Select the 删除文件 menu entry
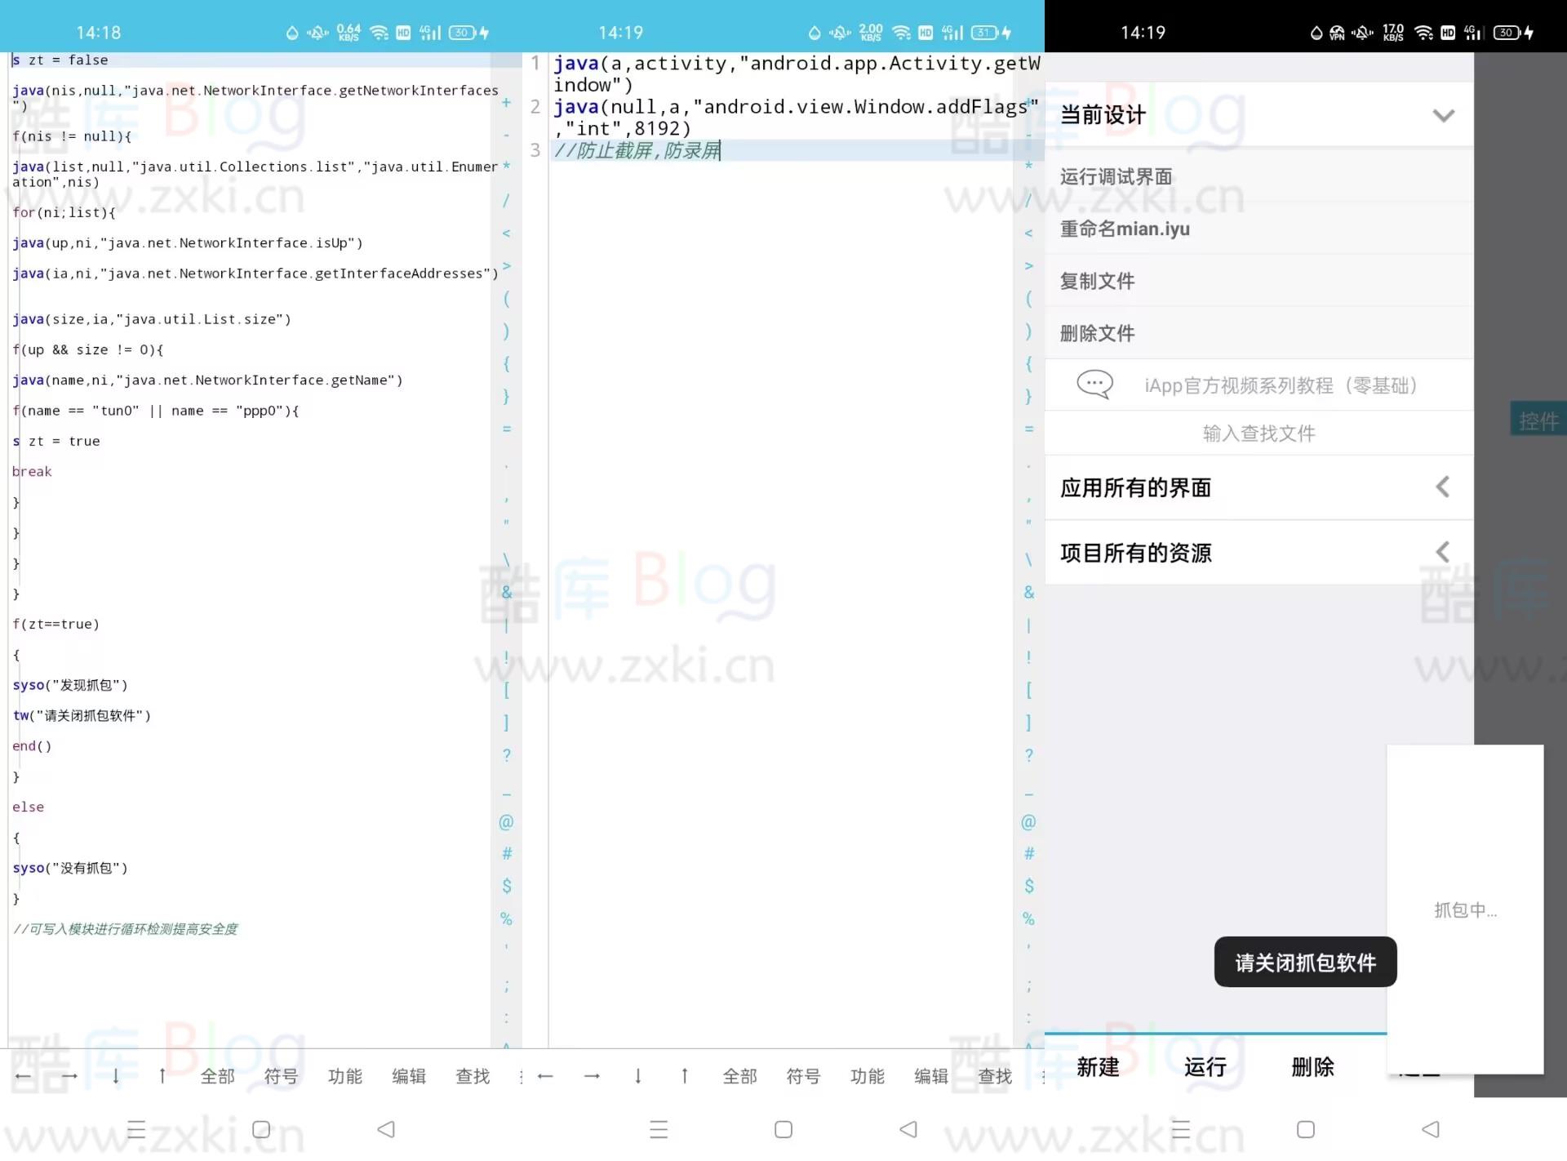Image resolution: width=1567 pixels, height=1161 pixels. pos(1097,333)
